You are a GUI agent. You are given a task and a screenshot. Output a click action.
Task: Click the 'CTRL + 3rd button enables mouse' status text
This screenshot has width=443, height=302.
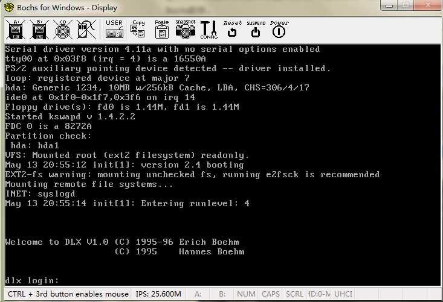click(68, 294)
